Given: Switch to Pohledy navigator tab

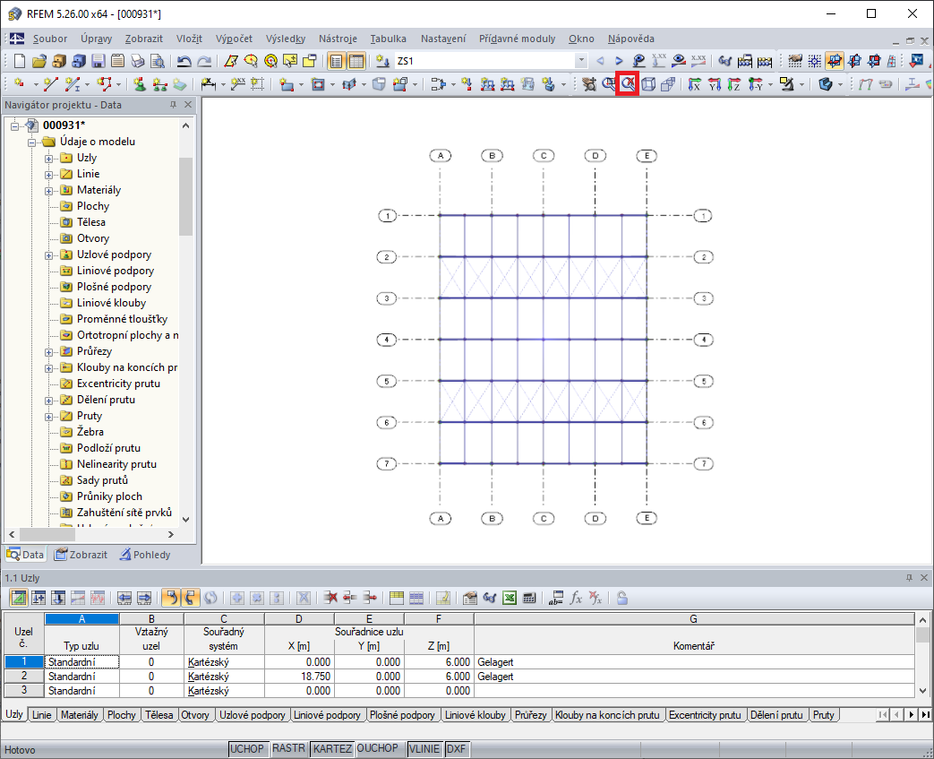Looking at the screenshot, I should [145, 555].
